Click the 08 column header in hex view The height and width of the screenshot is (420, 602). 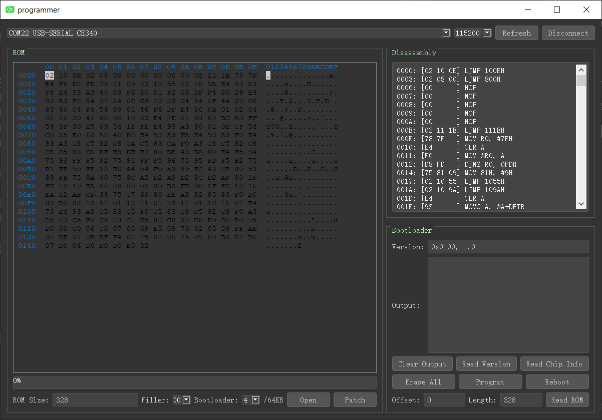point(158,67)
